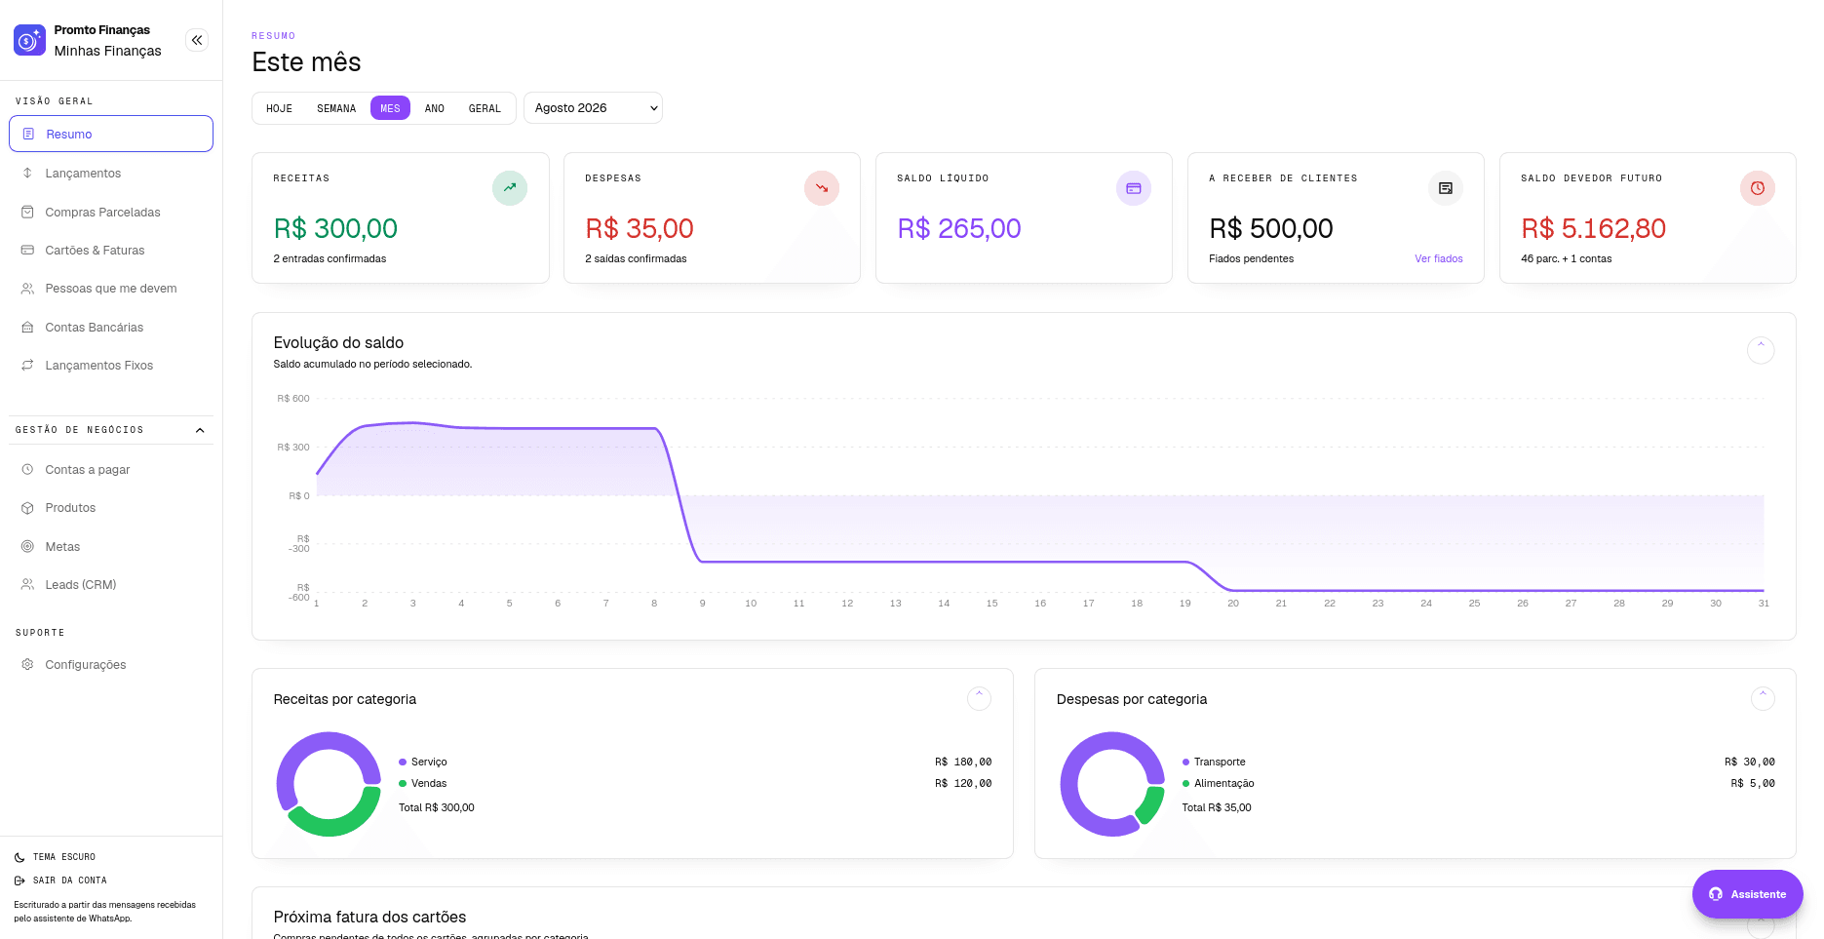The width and height of the screenshot is (1824, 939).
Task: Select the HOJE period option
Action: pyautogui.click(x=280, y=108)
